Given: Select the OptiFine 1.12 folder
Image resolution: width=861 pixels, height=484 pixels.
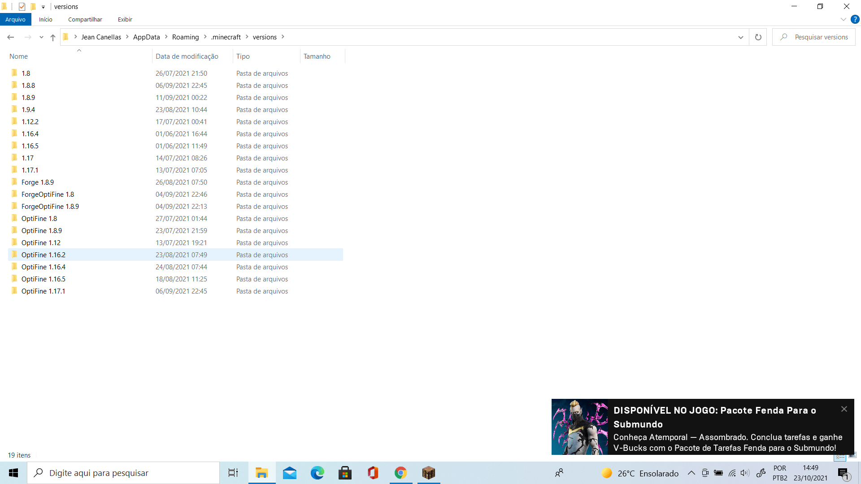Looking at the screenshot, I should point(175,242).
